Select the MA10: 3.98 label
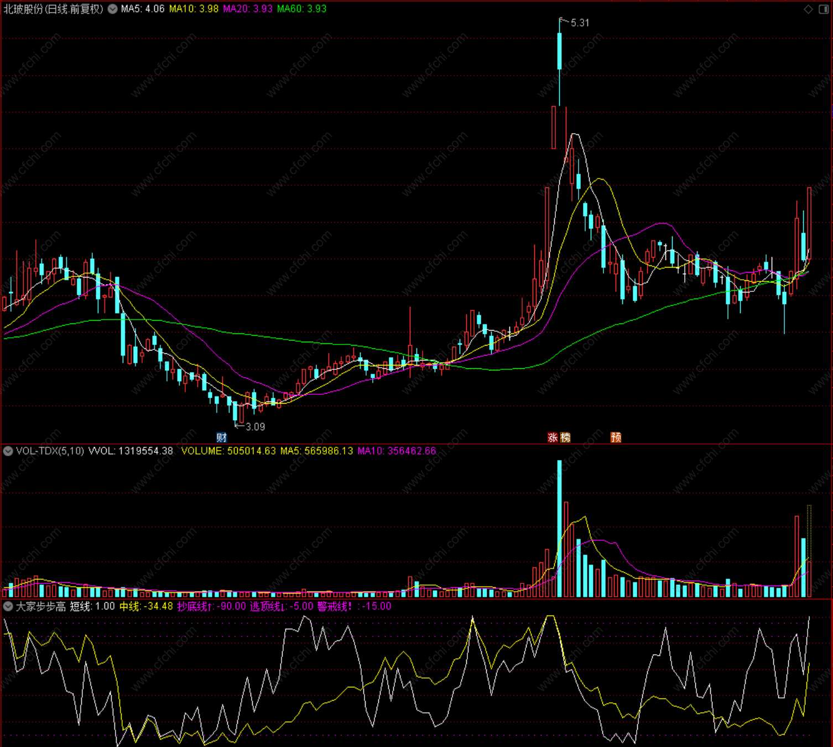This screenshot has height=747, width=833. tap(194, 9)
